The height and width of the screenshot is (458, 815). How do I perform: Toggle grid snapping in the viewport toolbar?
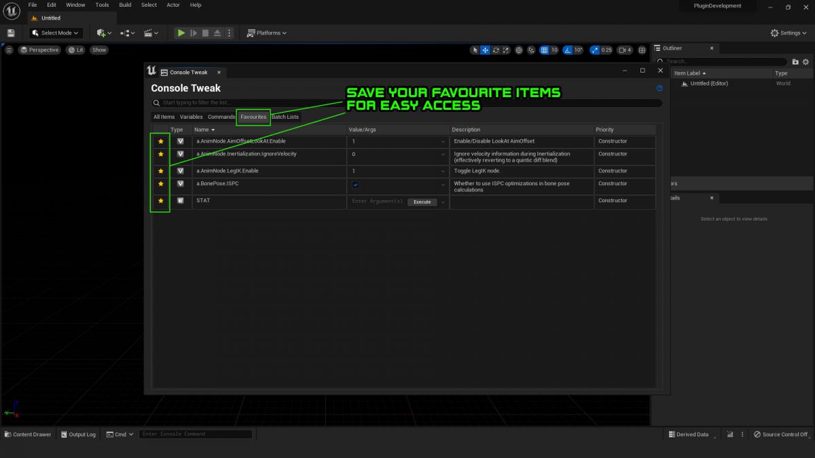coord(543,50)
